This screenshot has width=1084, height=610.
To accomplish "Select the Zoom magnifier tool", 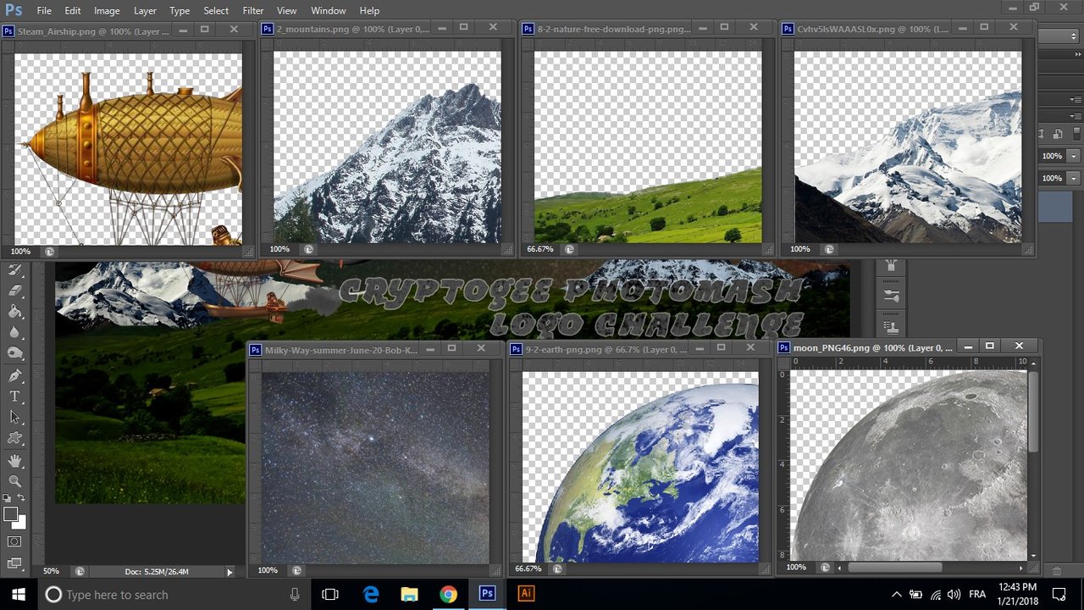I will coord(14,481).
